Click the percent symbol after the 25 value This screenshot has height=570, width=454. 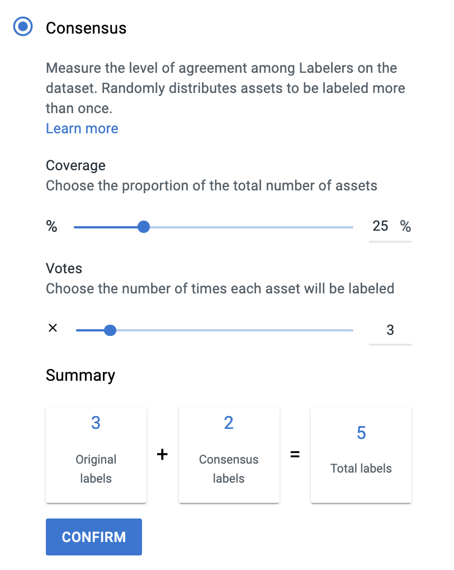(x=405, y=226)
